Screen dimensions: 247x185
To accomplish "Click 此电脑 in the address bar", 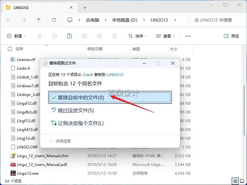I will pyautogui.click(x=93, y=20).
